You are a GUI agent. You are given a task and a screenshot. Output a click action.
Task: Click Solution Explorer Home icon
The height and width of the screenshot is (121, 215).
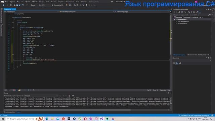pos(179,12)
